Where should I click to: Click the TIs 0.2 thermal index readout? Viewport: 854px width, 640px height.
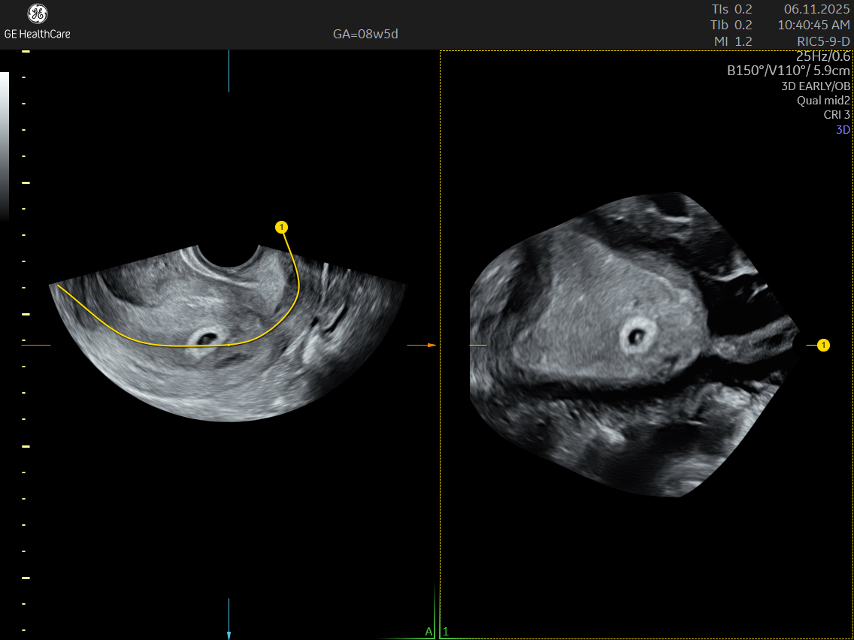pos(731,9)
